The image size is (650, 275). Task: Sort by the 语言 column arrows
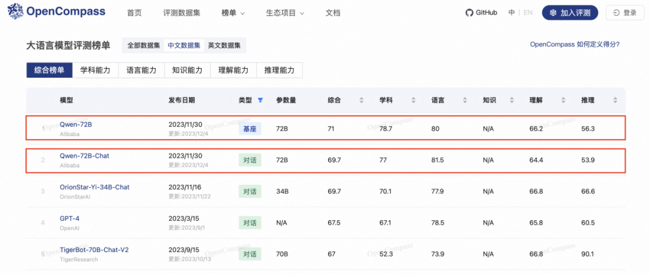(465, 100)
